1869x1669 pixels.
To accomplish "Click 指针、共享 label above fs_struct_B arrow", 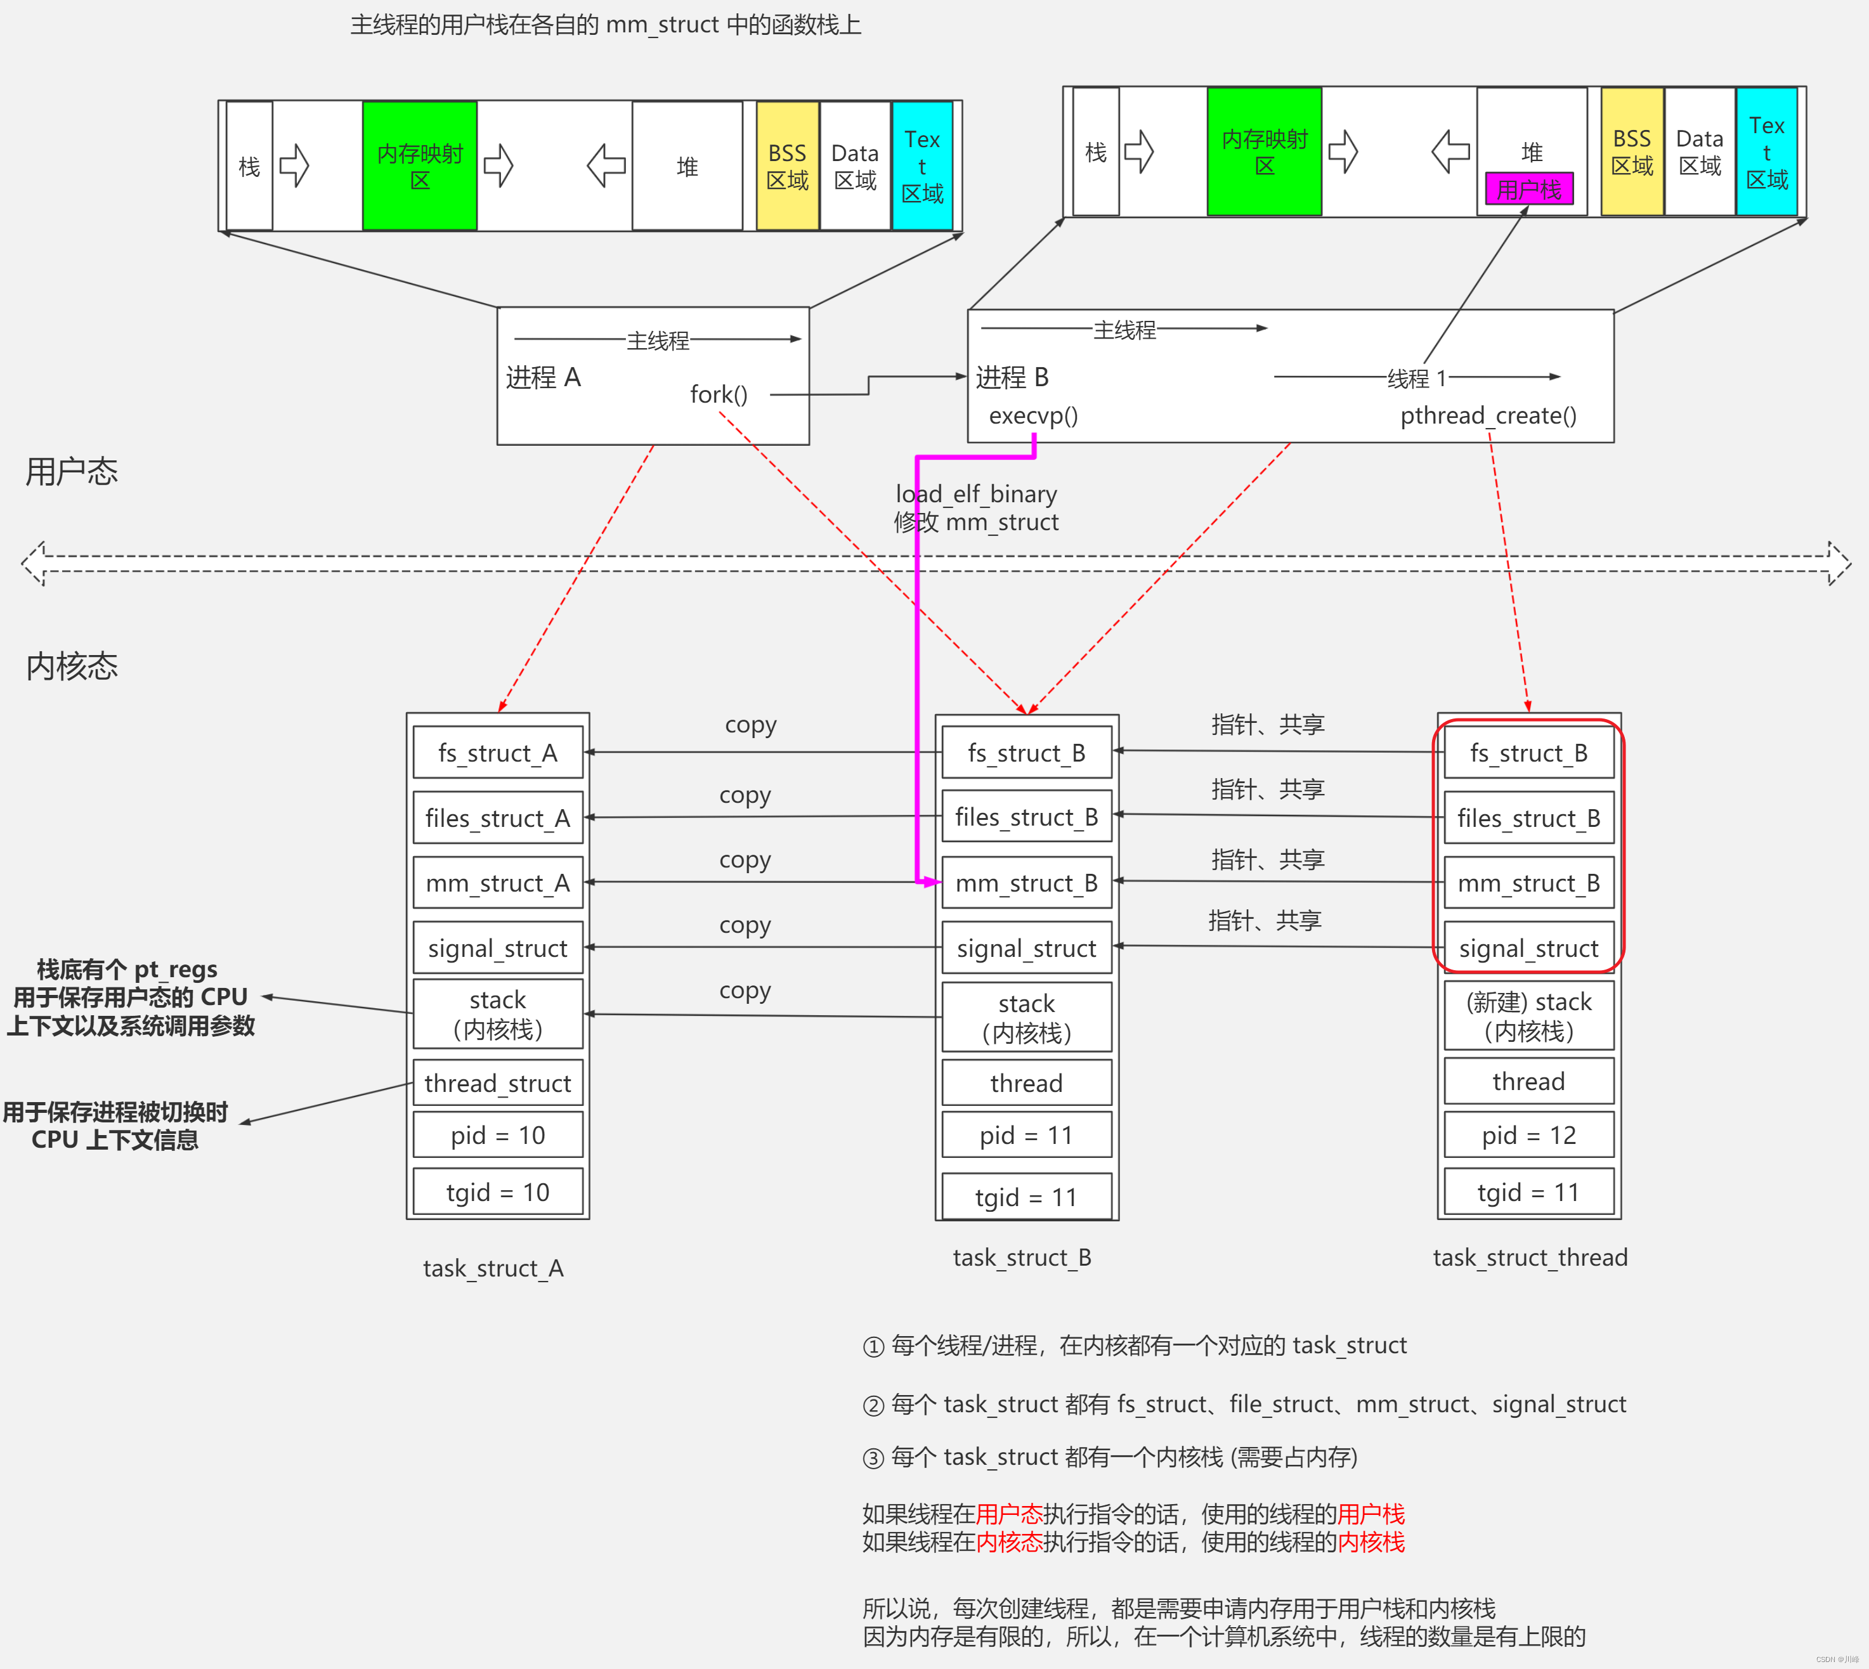I will [1268, 724].
